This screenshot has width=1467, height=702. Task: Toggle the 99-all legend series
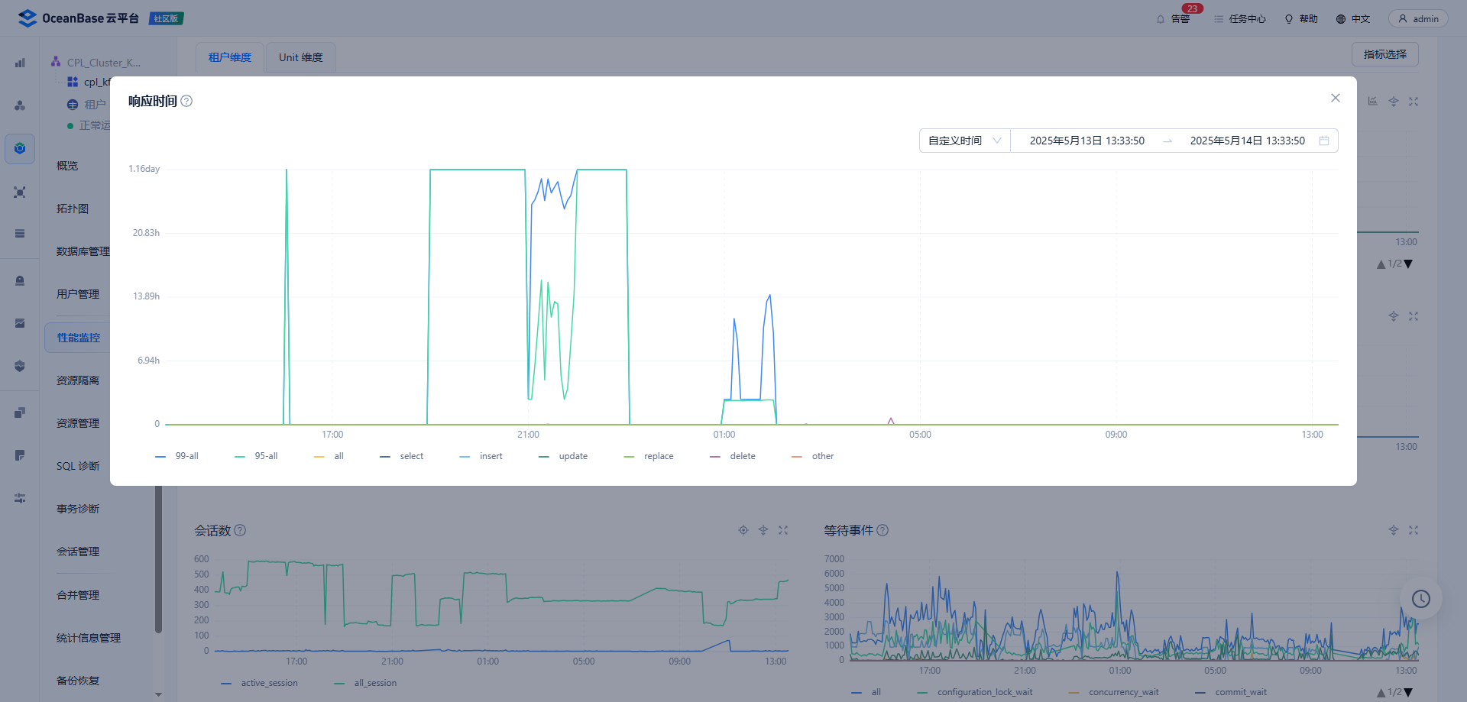[176, 456]
